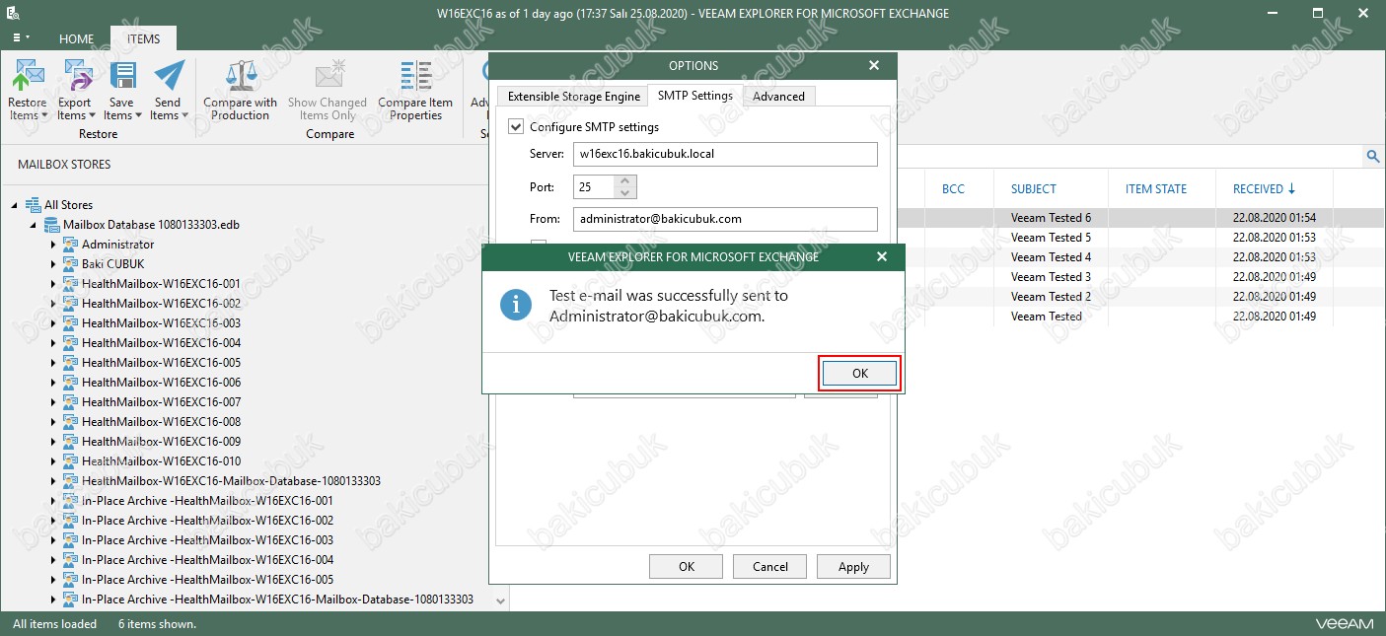Collapse Mailbox Database 1080133303.edb node
The height and width of the screenshot is (636, 1386).
coord(34,225)
